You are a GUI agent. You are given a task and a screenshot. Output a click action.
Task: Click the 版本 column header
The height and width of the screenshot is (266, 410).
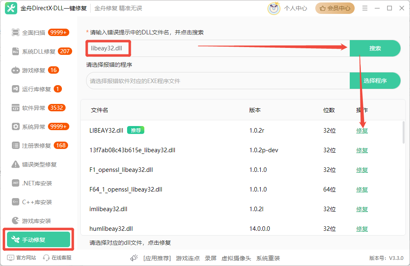(255, 110)
